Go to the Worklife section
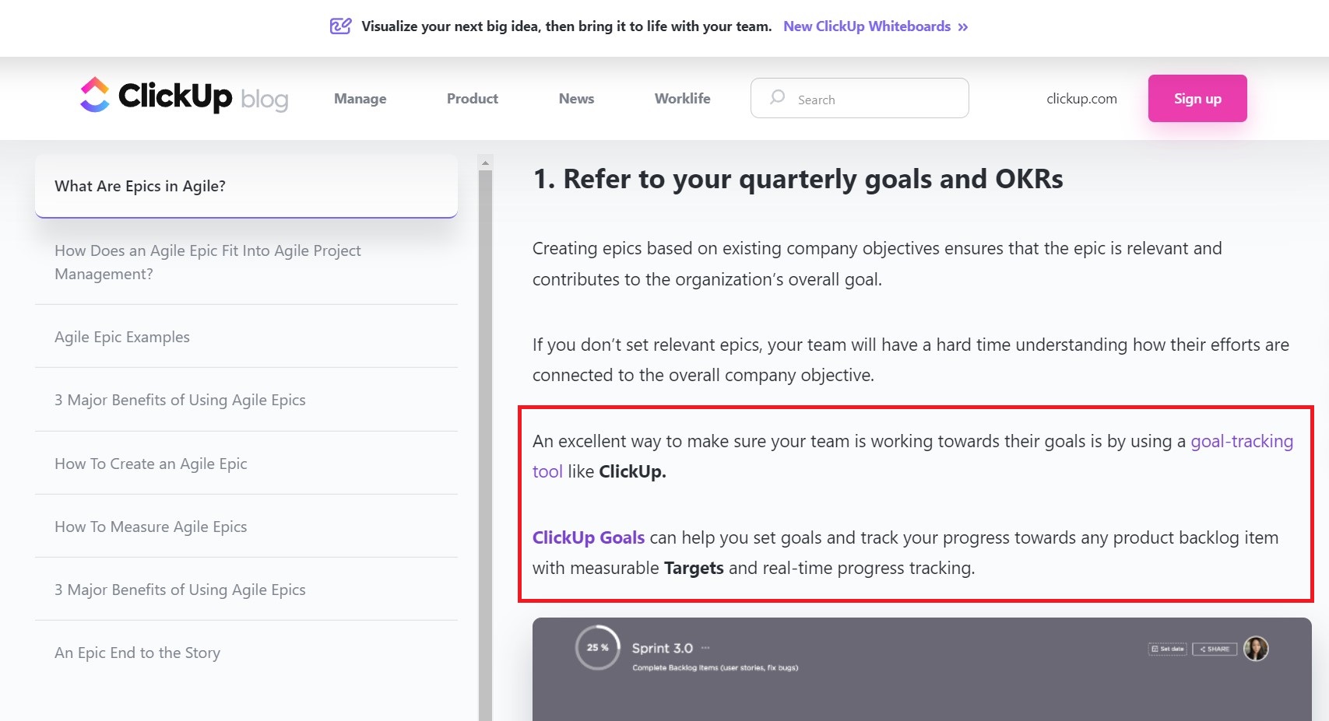The height and width of the screenshot is (721, 1329). pos(682,99)
